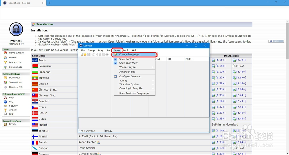Click the Home & News house icon

(x=5, y=53)
